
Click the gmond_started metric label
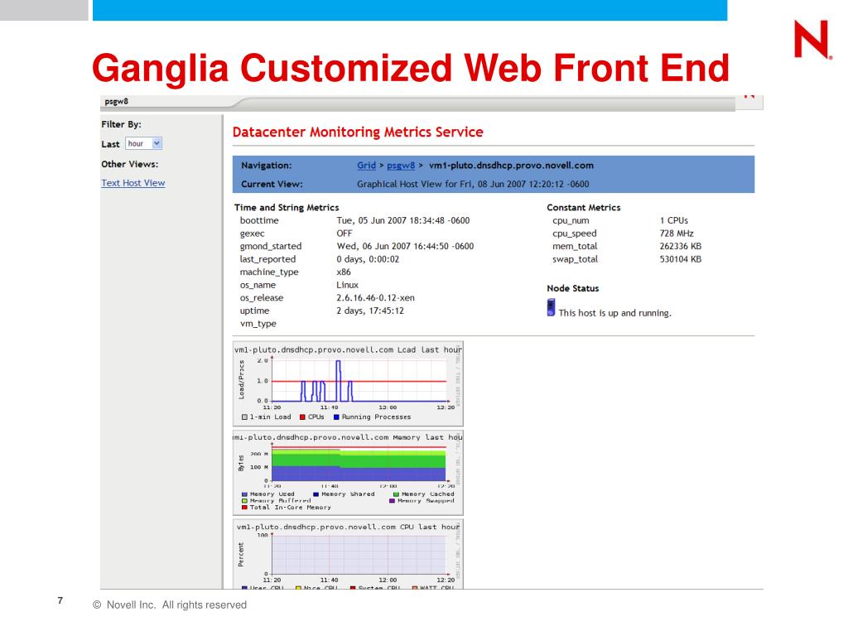pyautogui.click(x=271, y=246)
